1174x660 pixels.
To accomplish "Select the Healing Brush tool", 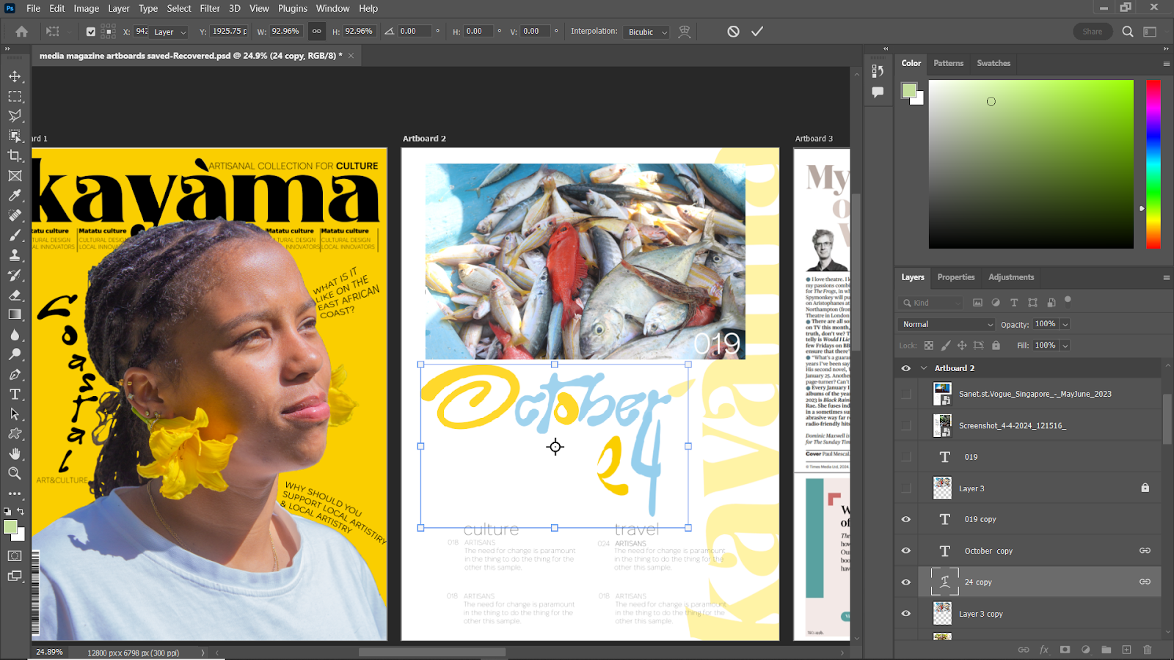I will [x=15, y=216].
